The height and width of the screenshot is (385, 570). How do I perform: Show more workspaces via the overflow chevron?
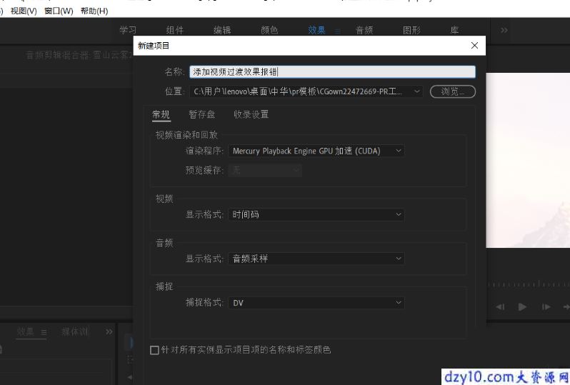tap(504, 30)
